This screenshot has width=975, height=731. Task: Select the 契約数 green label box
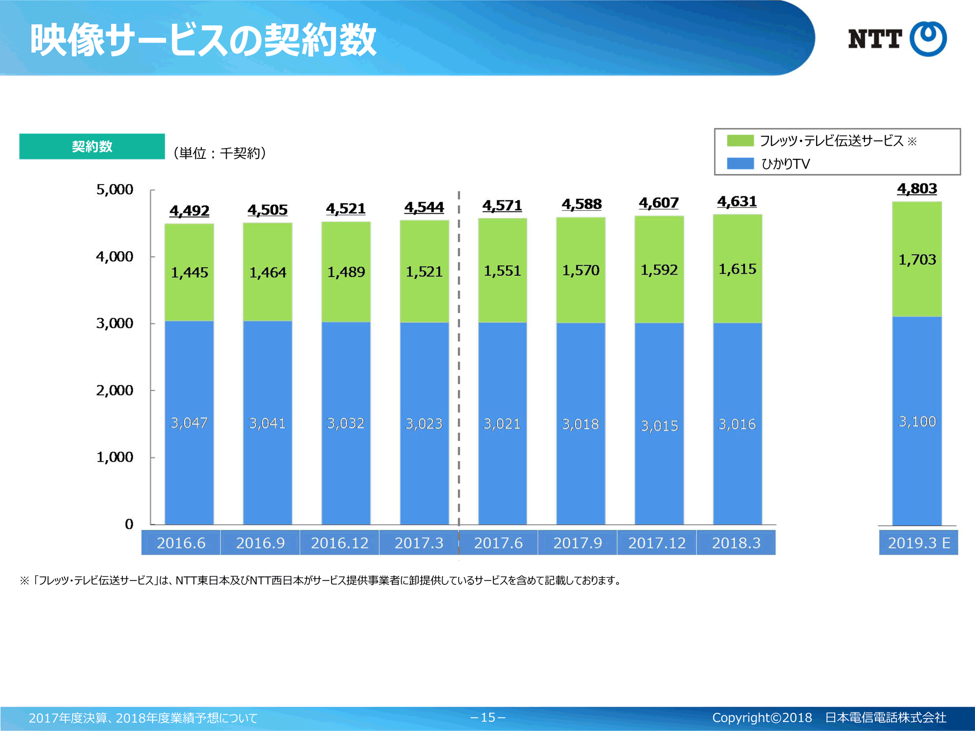pos(92,146)
